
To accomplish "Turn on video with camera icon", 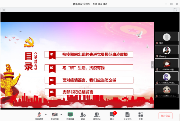I will (55, 115).
